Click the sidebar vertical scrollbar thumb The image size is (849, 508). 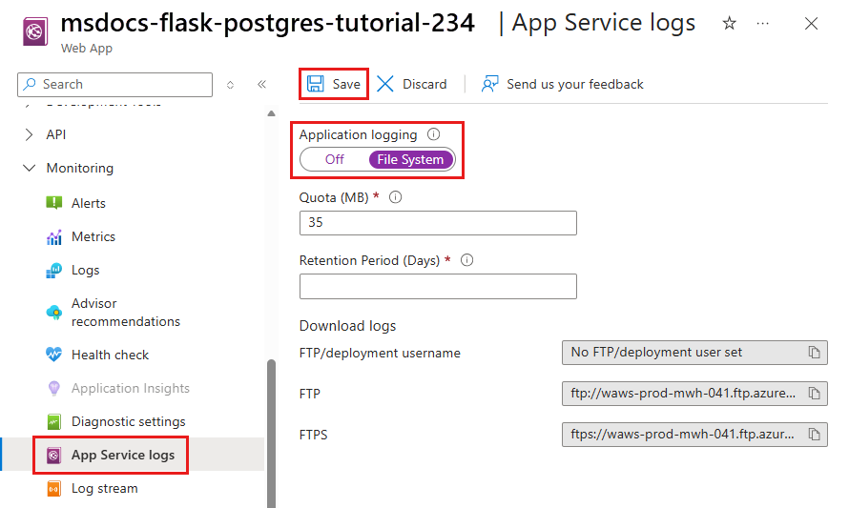coord(271,433)
